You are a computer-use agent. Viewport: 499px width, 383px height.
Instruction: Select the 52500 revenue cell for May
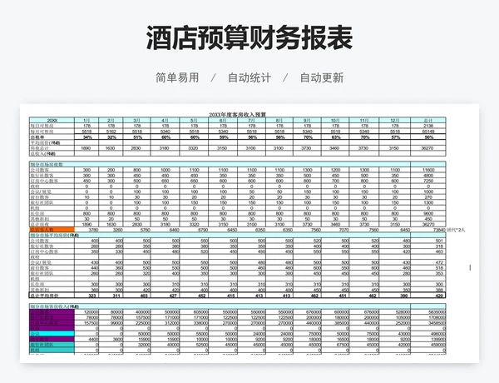pyautogui.click(x=195, y=345)
